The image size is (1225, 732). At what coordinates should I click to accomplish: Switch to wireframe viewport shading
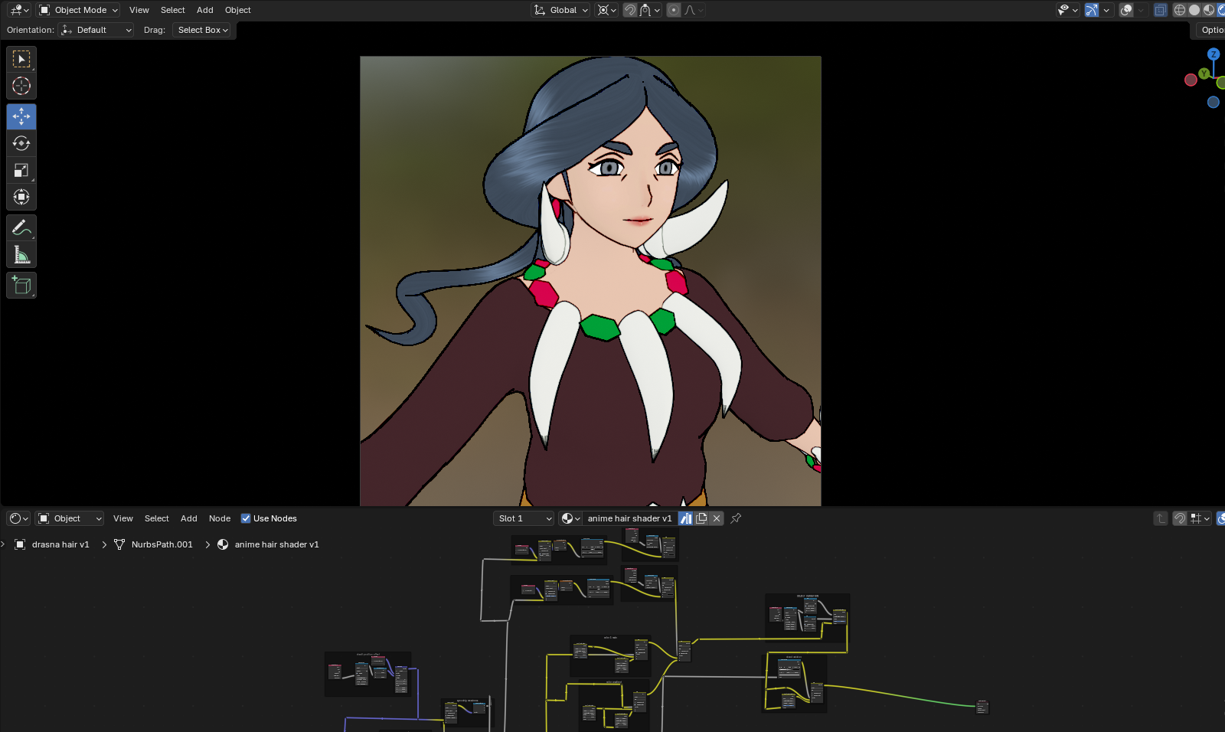pos(1180,10)
